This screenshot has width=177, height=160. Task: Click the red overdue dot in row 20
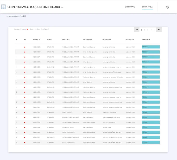pyautogui.click(x=25, y=142)
